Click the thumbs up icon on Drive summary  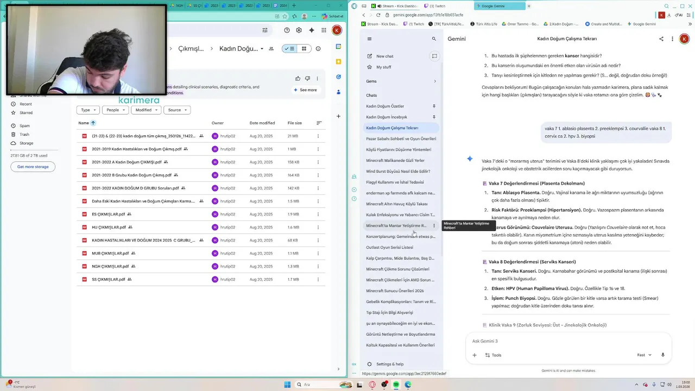298,79
